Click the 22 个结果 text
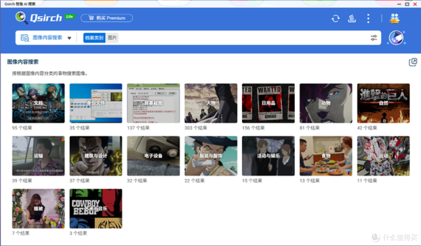 click(195, 181)
